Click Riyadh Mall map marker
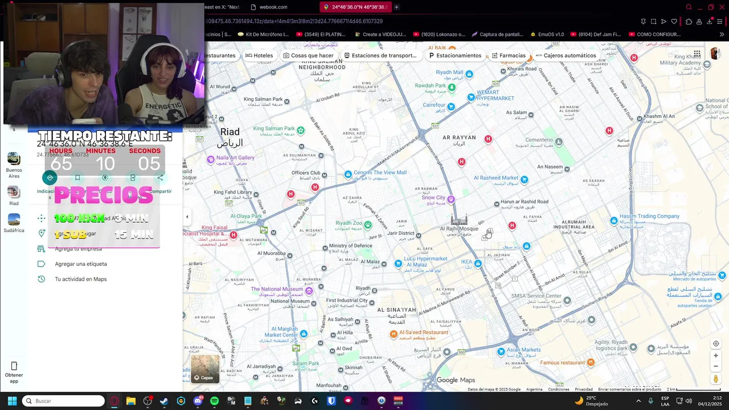Image resolution: width=729 pixels, height=410 pixels. (x=470, y=73)
